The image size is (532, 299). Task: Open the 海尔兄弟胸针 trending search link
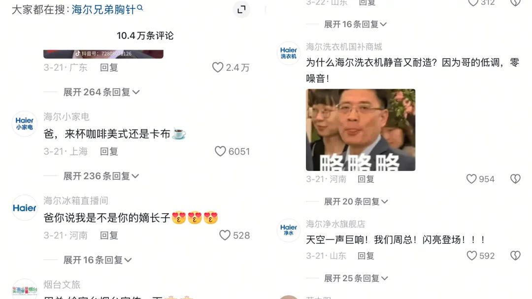(x=107, y=9)
